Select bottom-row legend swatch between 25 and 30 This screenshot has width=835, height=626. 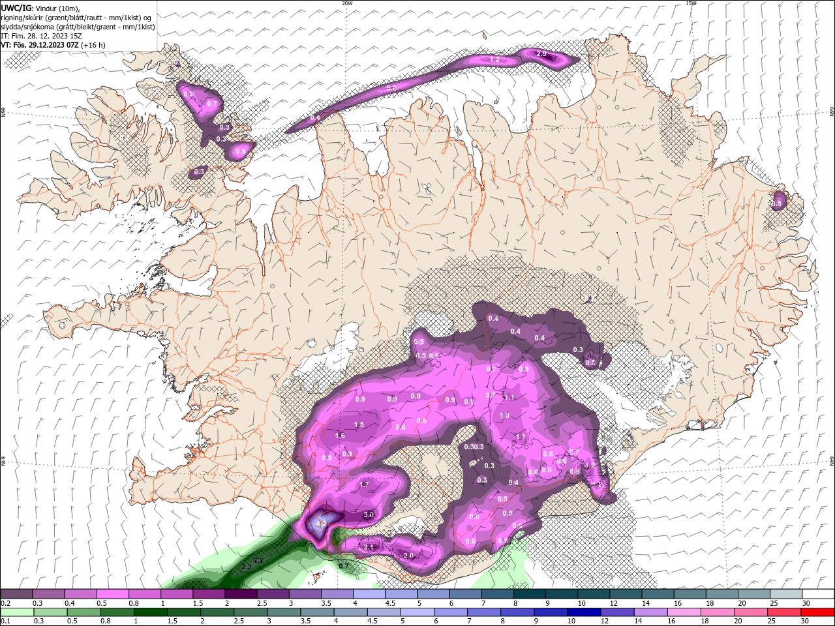tap(785, 612)
